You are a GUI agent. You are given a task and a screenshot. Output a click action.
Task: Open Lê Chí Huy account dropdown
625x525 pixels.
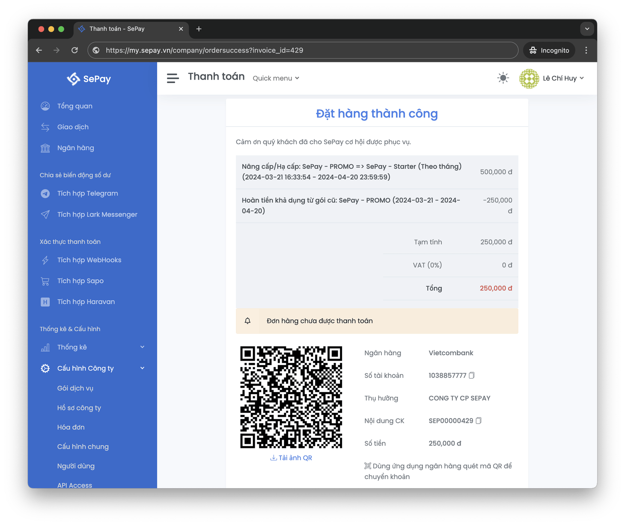[x=563, y=78]
